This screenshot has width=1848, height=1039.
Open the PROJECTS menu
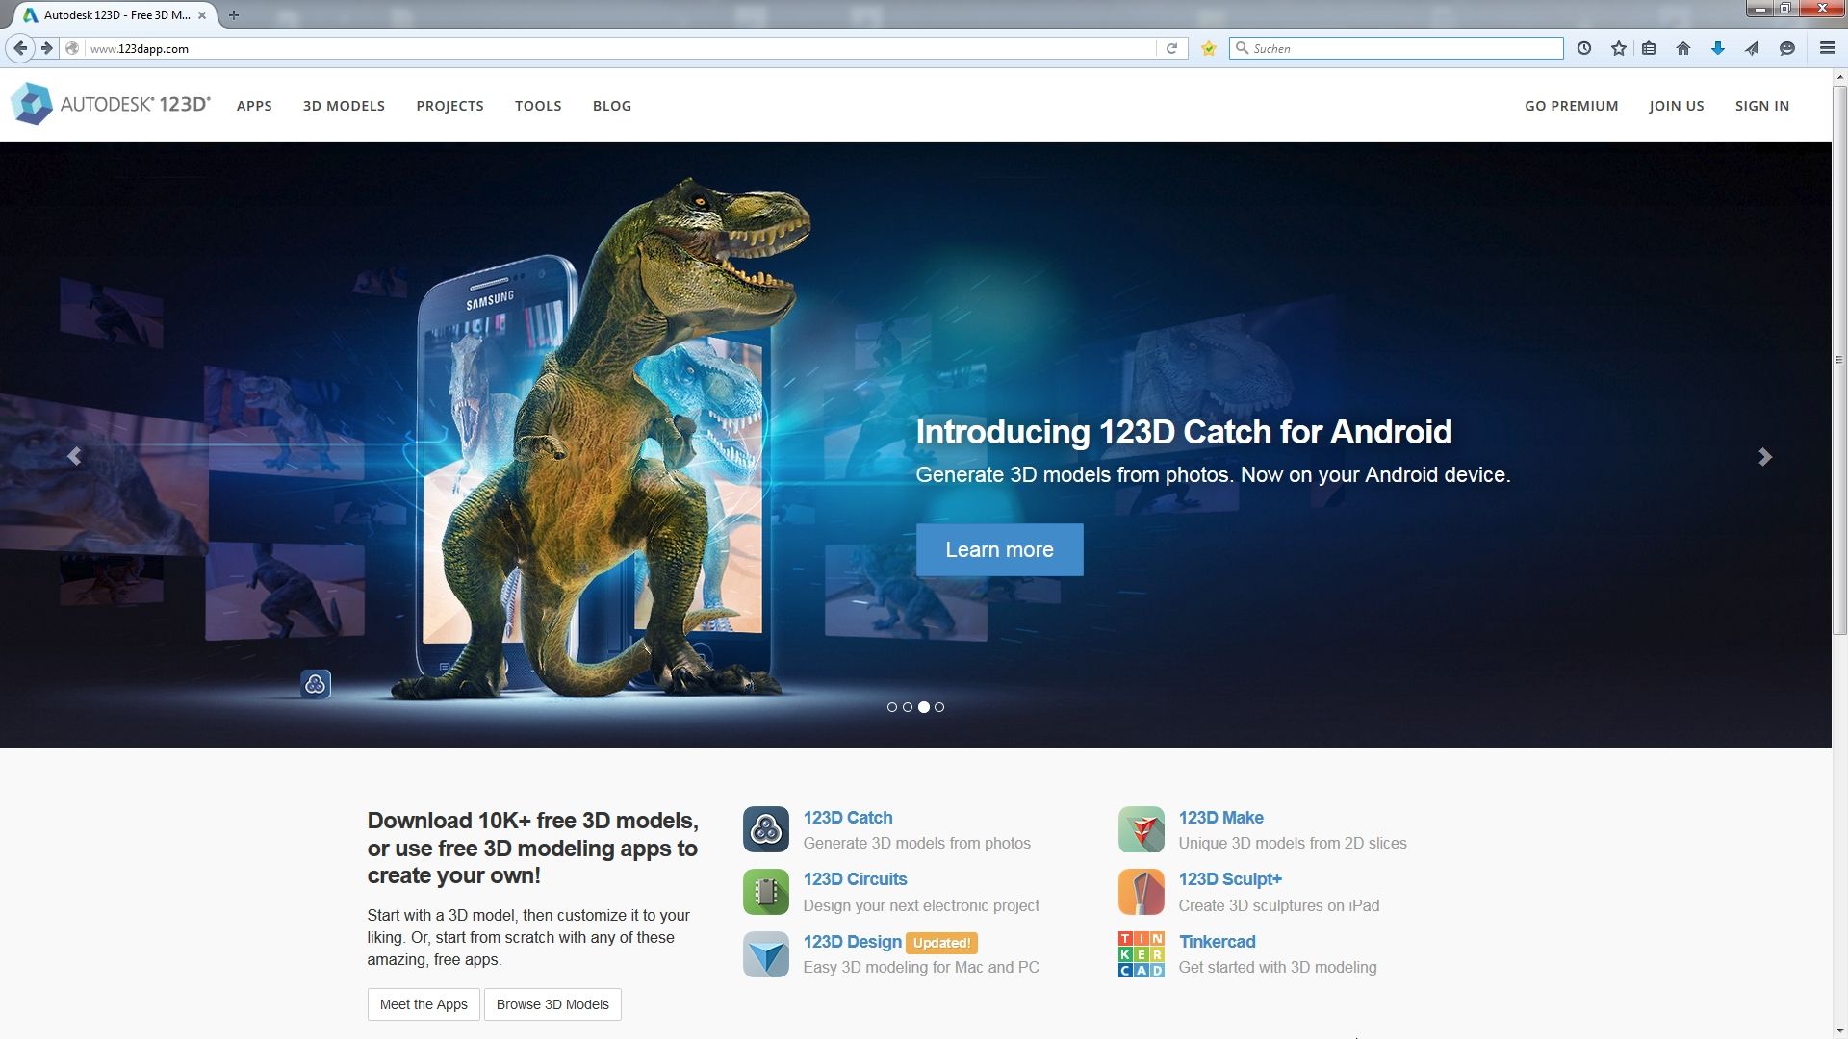[449, 106]
